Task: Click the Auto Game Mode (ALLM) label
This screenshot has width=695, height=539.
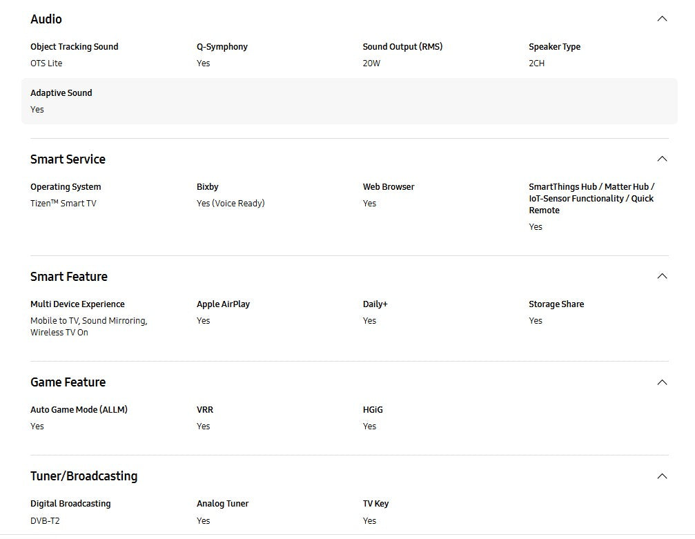Action: coord(79,410)
